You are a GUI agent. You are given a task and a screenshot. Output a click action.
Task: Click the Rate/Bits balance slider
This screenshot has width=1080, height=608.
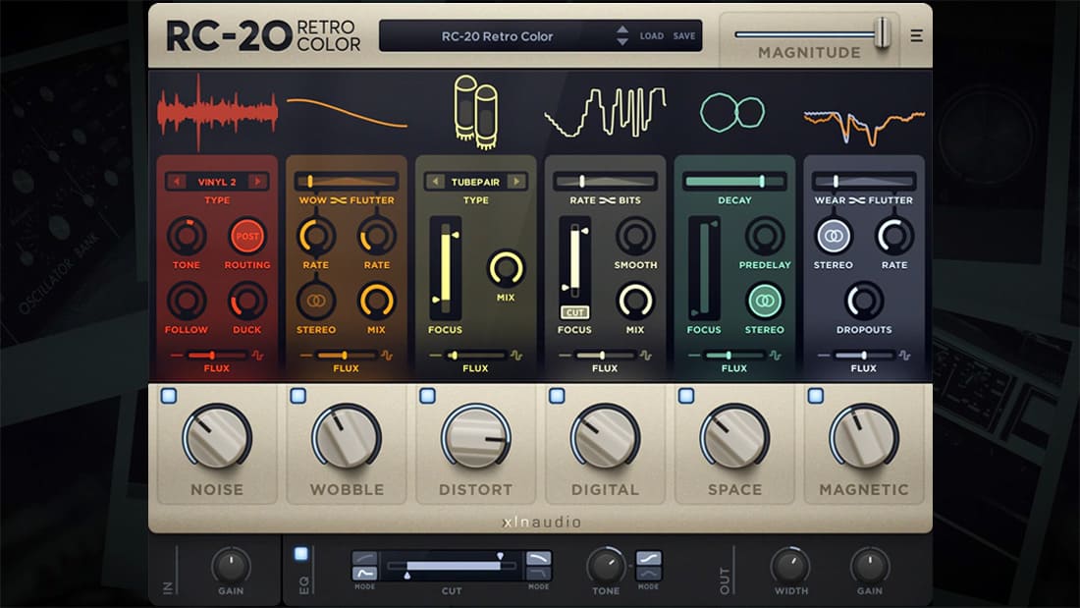pos(605,182)
